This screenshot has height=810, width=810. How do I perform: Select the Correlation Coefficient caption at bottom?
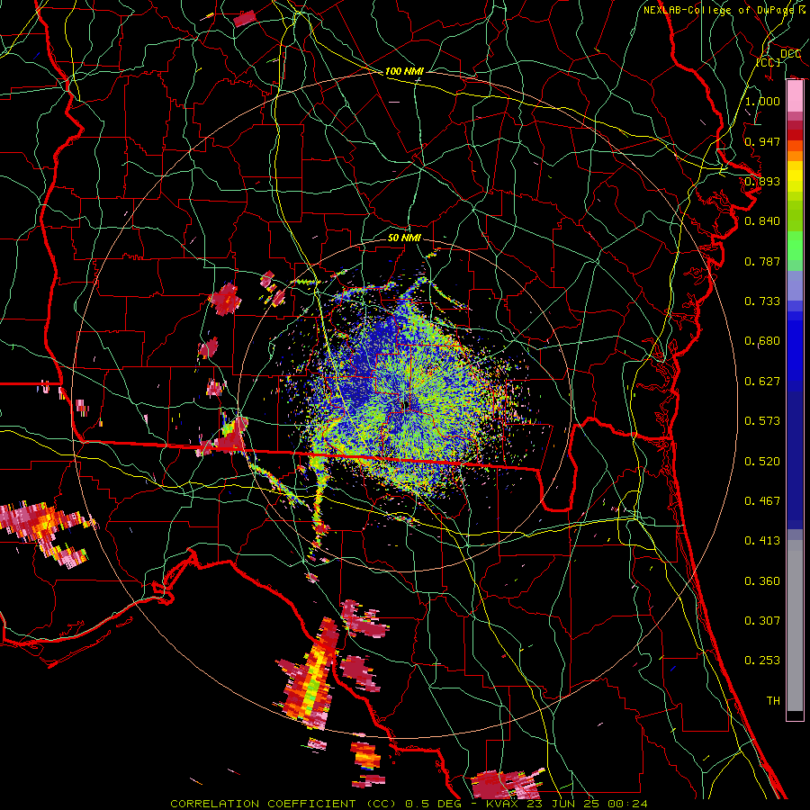(x=409, y=804)
